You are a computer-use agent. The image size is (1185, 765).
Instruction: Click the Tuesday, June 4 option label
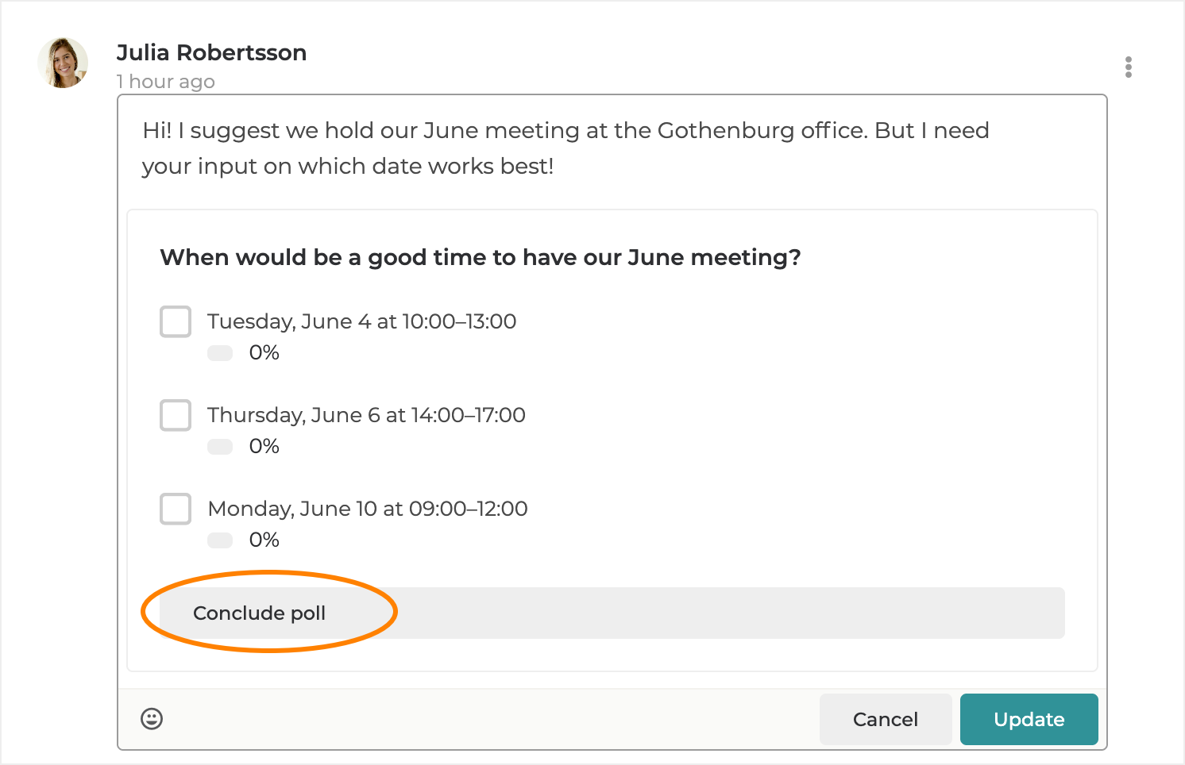point(361,321)
